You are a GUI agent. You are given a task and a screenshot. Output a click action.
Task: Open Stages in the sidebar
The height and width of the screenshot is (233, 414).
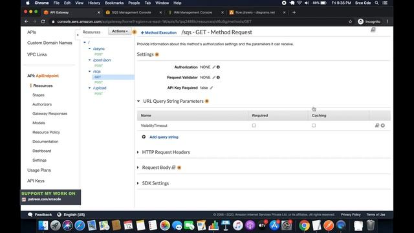[x=38, y=95]
